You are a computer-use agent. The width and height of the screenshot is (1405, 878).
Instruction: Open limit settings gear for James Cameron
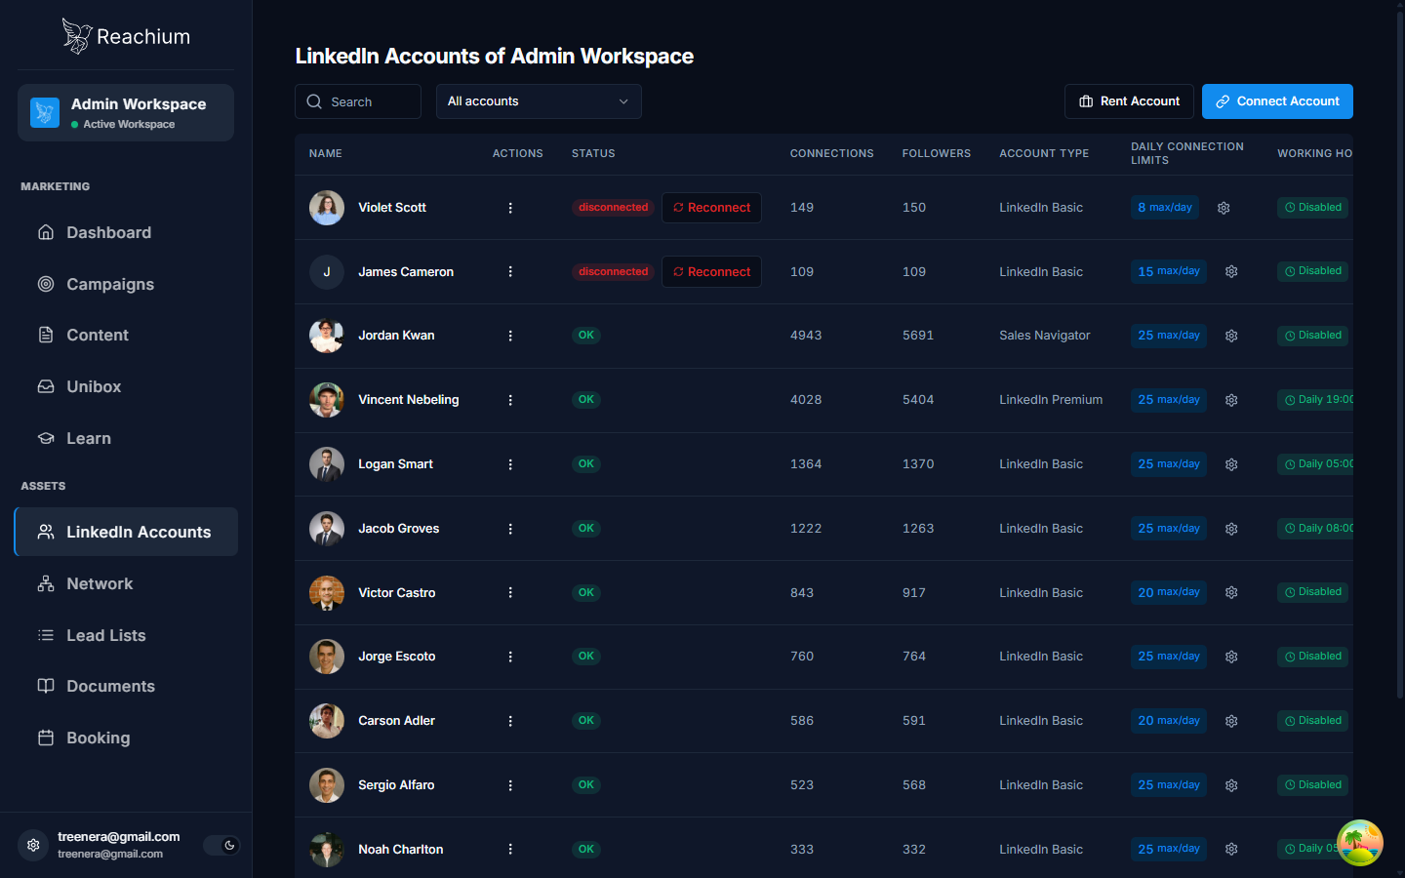1231,271
